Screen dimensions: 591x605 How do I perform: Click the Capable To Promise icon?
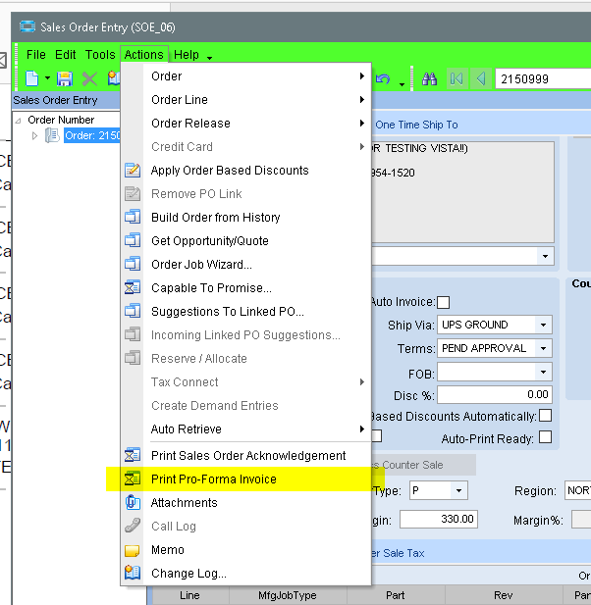tap(133, 287)
